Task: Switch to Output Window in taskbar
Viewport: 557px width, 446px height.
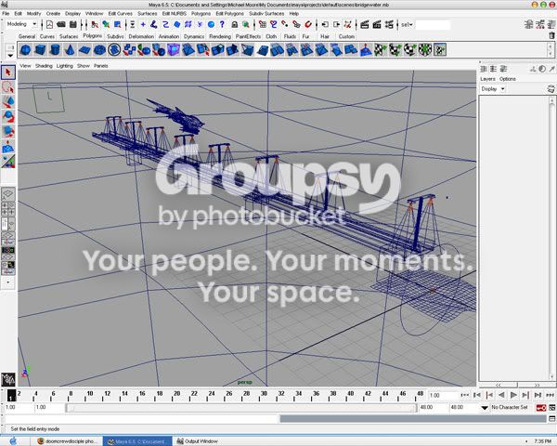Action: (198, 441)
